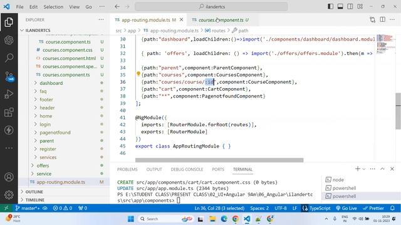Viewport: 401px width, 225px height.
Task: Click the lightbulb code action on line 35
Action: click(x=138, y=74)
